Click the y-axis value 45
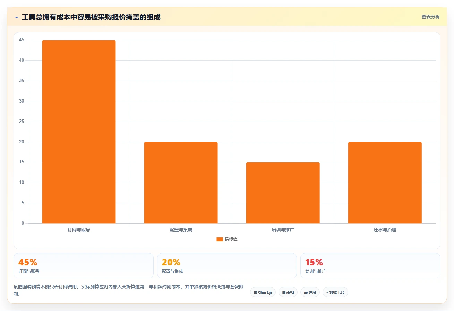This screenshot has height=311, width=454. 22,40
